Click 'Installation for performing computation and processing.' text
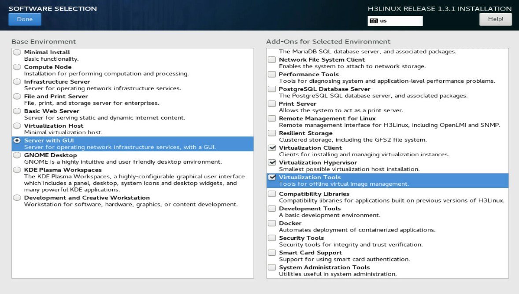Viewport: 519px width, 294px height. click(106, 74)
